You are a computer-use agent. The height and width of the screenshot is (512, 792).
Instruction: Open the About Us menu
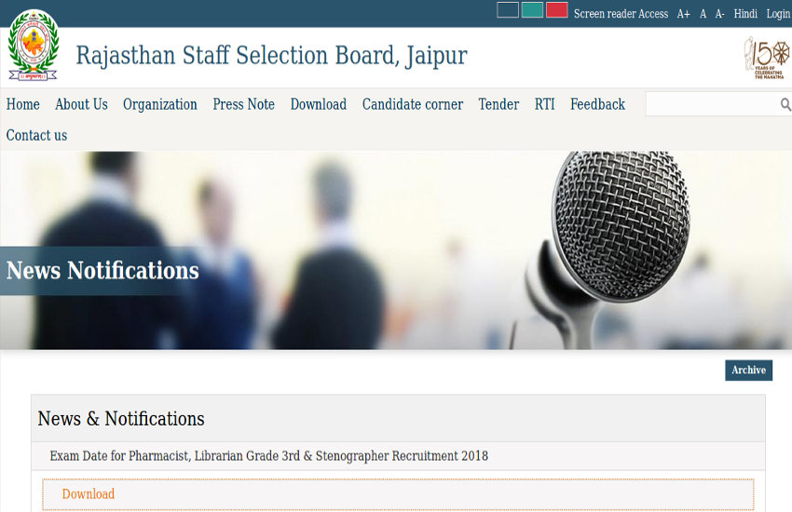(x=81, y=104)
